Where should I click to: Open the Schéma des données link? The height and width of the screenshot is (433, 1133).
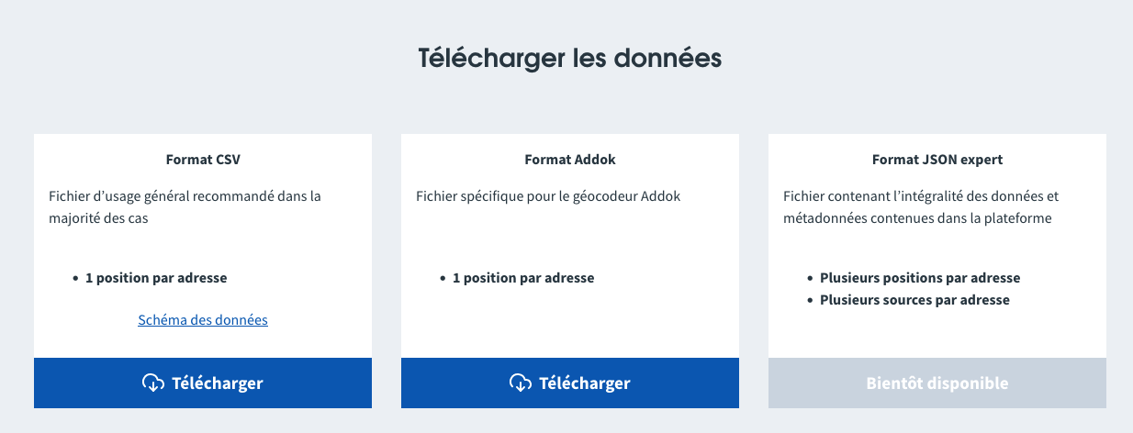(x=203, y=320)
